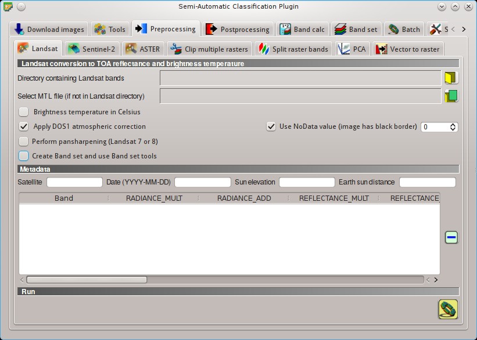Click the pin window button in title bar
The height and width of the screenshot is (340, 477).
click(21, 7)
